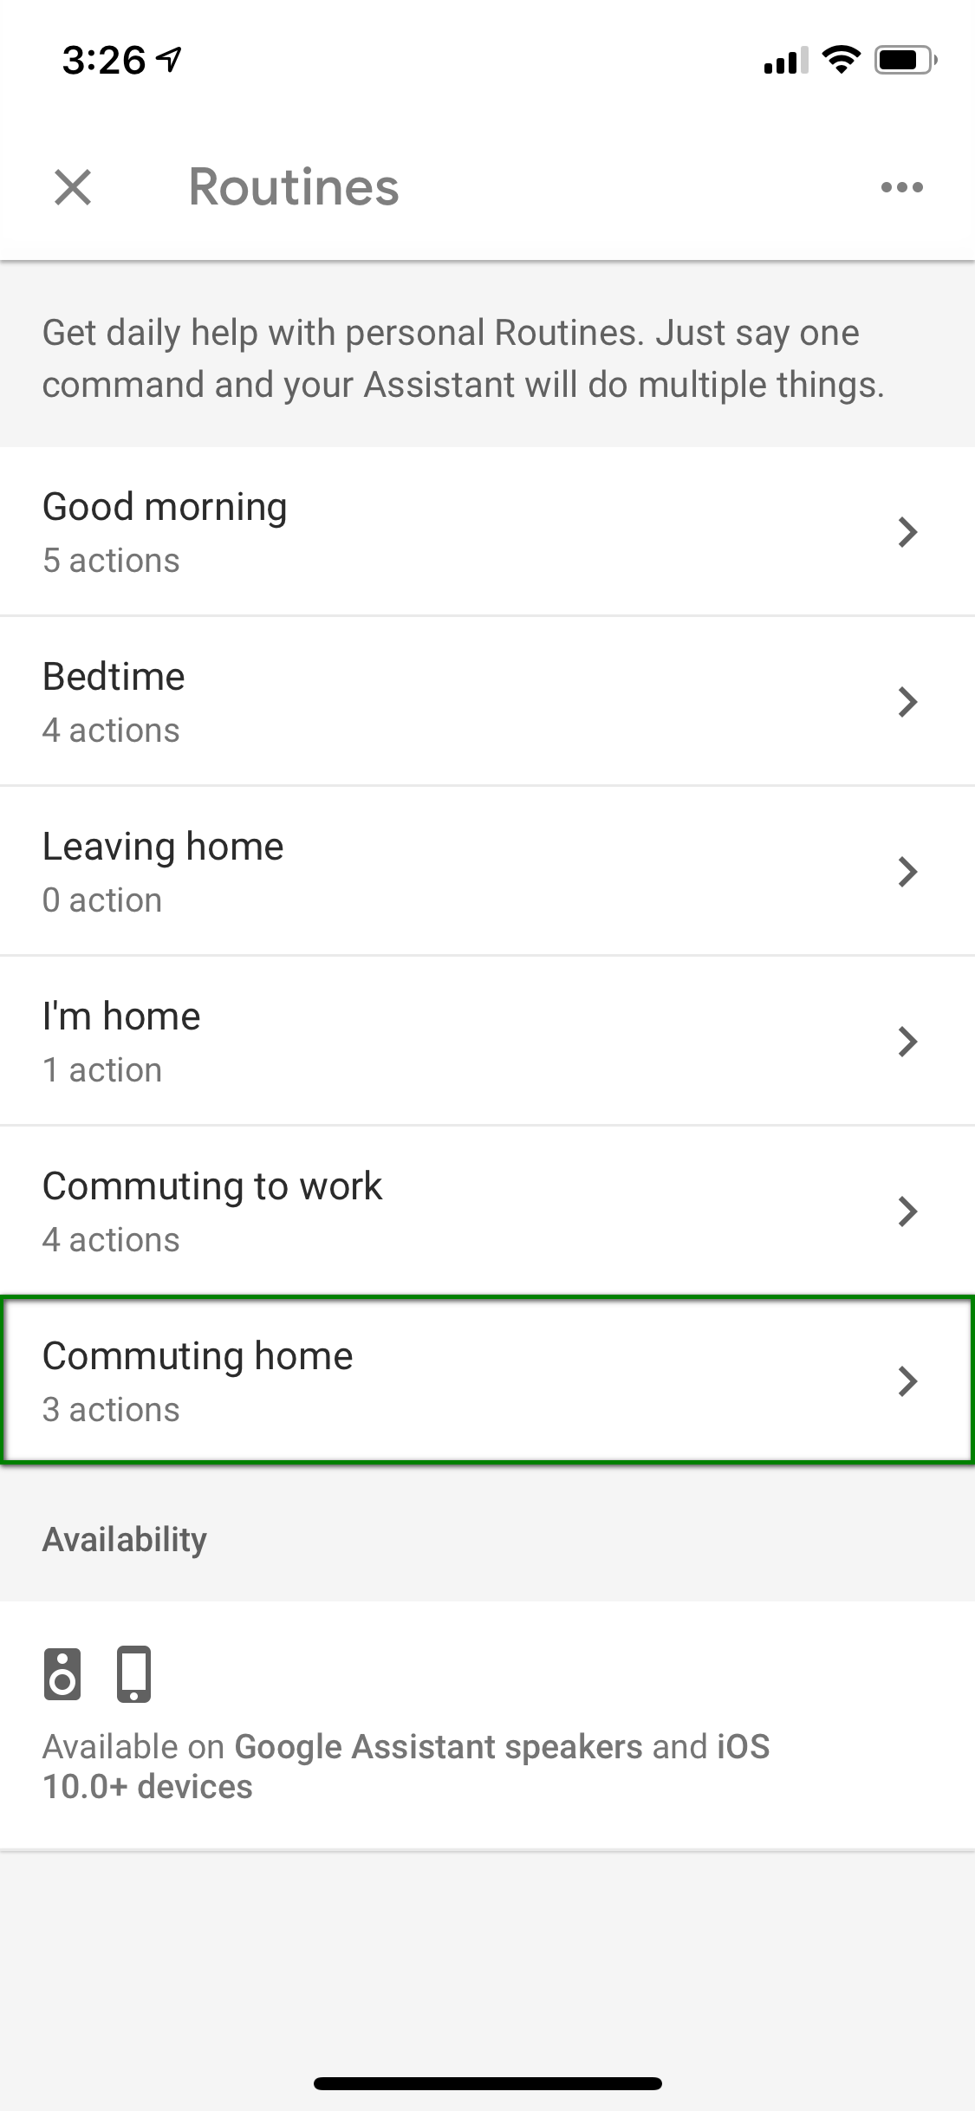
Task: Tap the speaker availability icon
Action: coord(62,1673)
